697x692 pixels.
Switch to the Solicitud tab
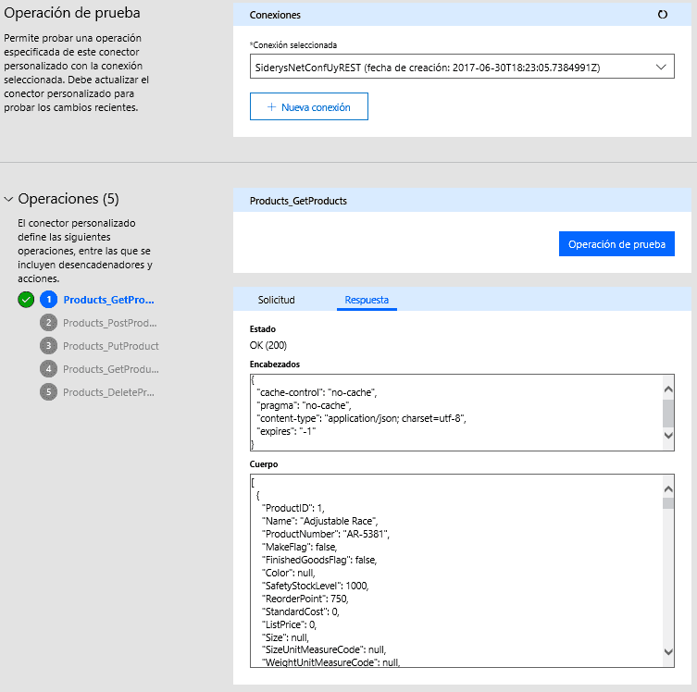click(276, 300)
